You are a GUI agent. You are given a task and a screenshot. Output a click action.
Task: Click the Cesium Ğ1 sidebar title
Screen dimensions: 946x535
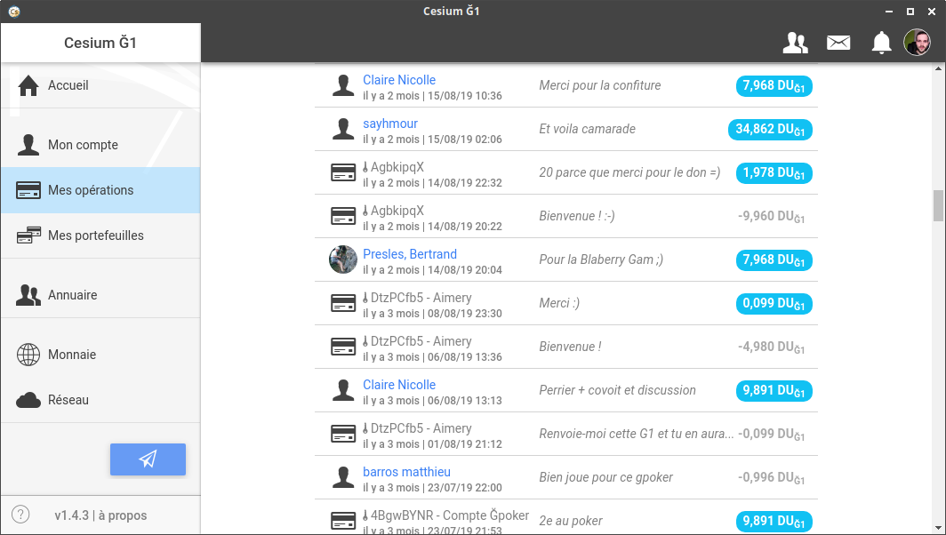[x=100, y=43]
